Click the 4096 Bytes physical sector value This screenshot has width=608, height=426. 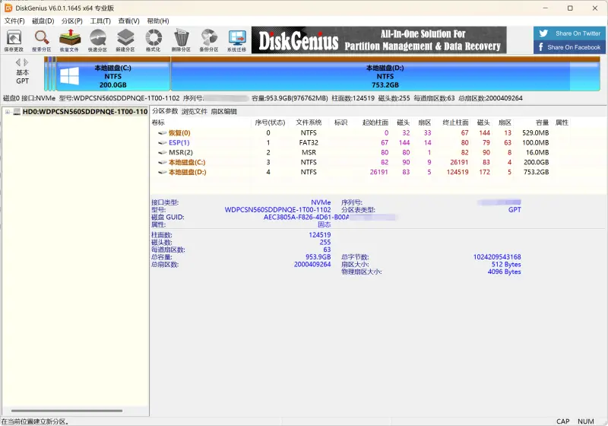coord(504,272)
